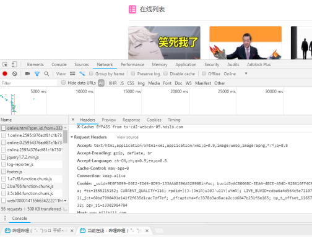Enable Preserve log checkbox
Viewport: 312px width, 237px height.
tap(133, 73)
